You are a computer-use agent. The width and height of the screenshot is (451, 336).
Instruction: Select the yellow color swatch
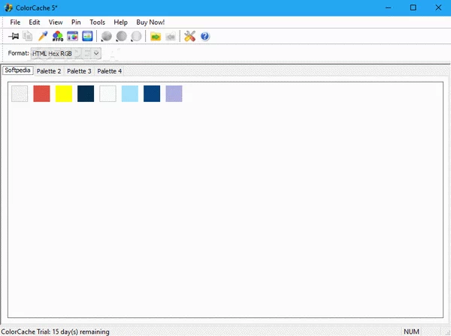pyautogui.click(x=64, y=94)
